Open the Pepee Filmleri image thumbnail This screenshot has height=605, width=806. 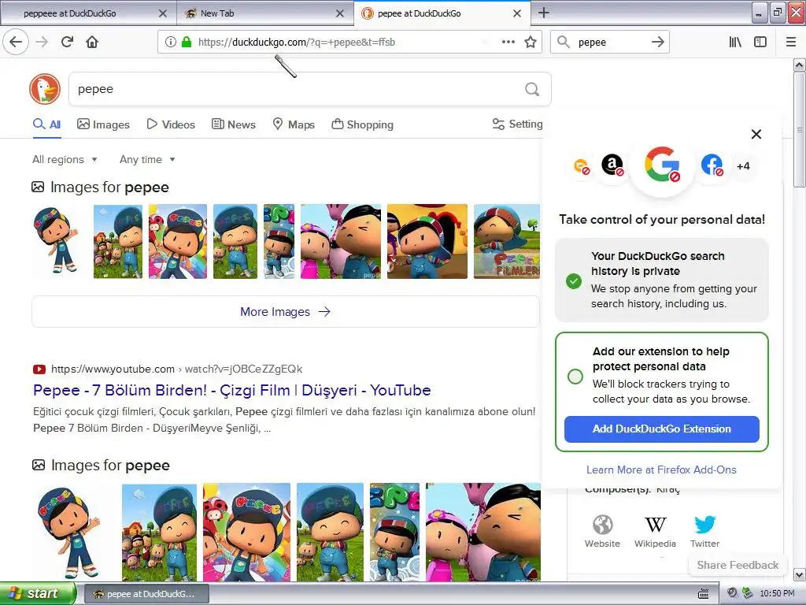pos(506,241)
